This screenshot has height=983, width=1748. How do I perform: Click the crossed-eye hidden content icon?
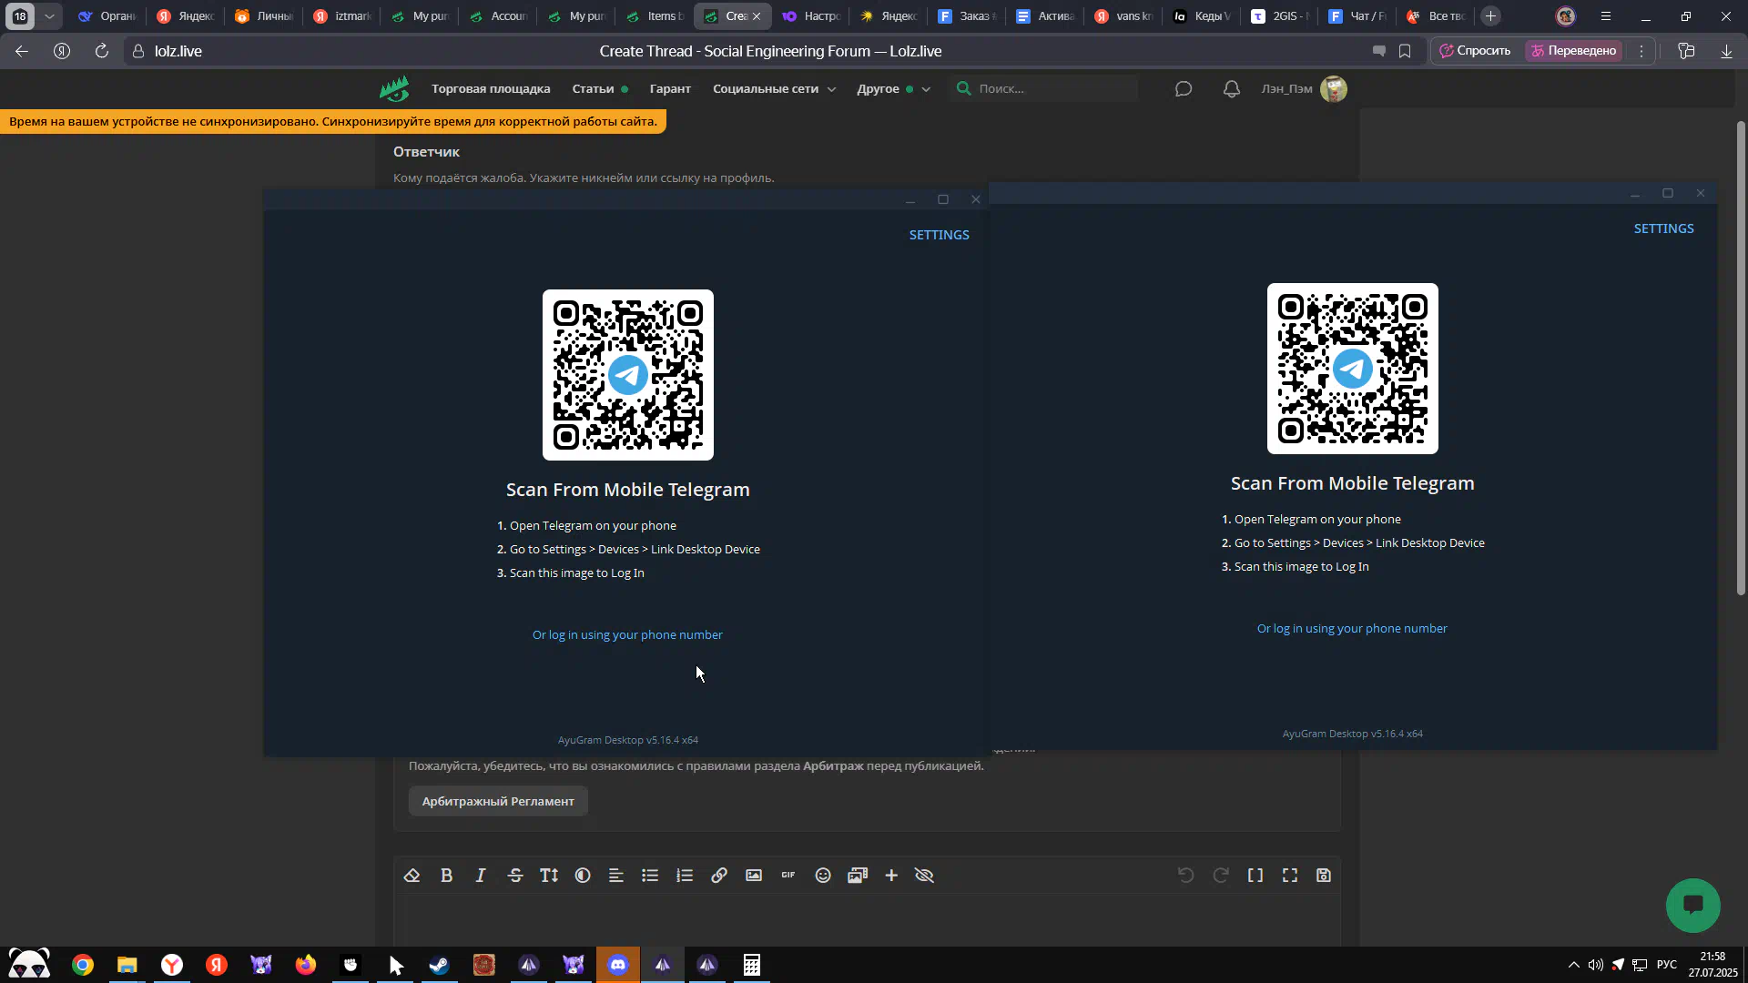(x=925, y=876)
